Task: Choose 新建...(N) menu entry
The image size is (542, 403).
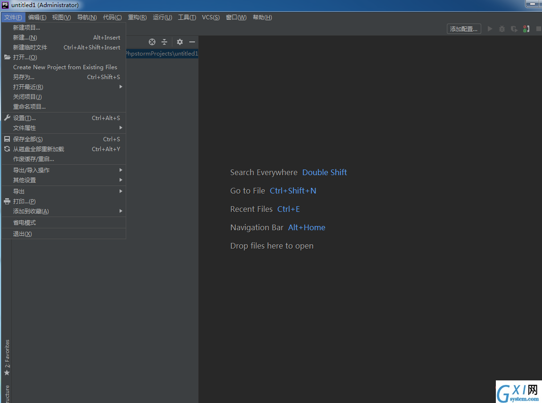Action: coord(64,37)
